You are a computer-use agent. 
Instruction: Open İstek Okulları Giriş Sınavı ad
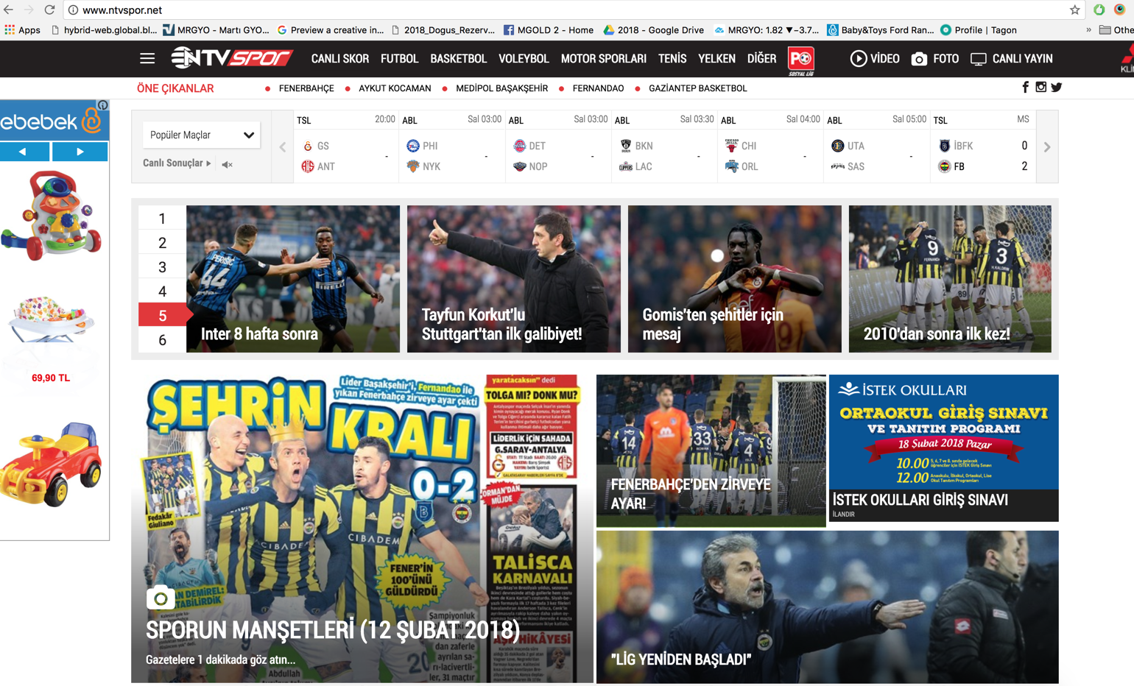click(944, 448)
